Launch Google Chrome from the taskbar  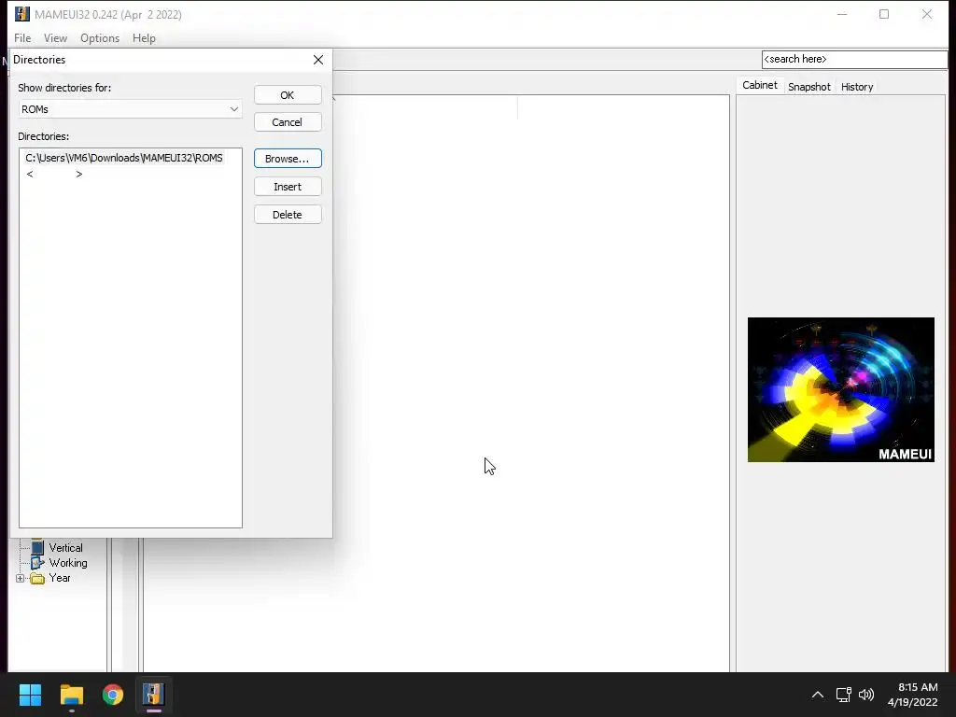[113, 695]
